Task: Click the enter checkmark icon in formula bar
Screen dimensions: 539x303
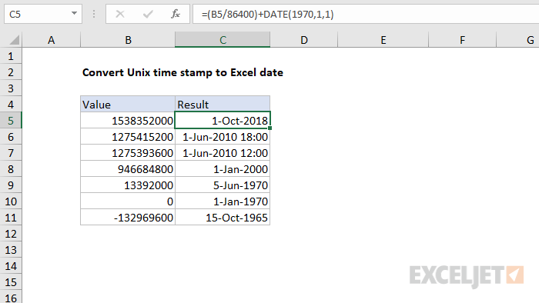Action: click(148, 14)
